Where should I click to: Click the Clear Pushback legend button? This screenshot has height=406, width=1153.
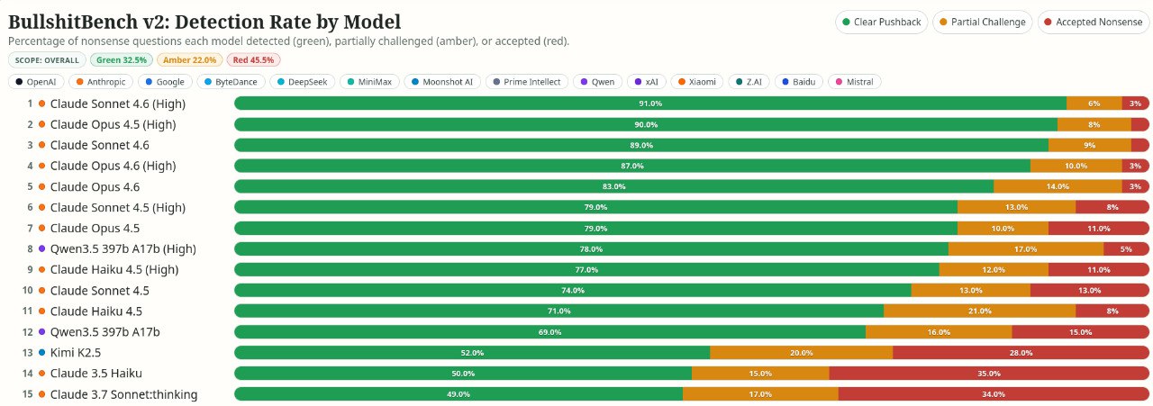(881, 23)
